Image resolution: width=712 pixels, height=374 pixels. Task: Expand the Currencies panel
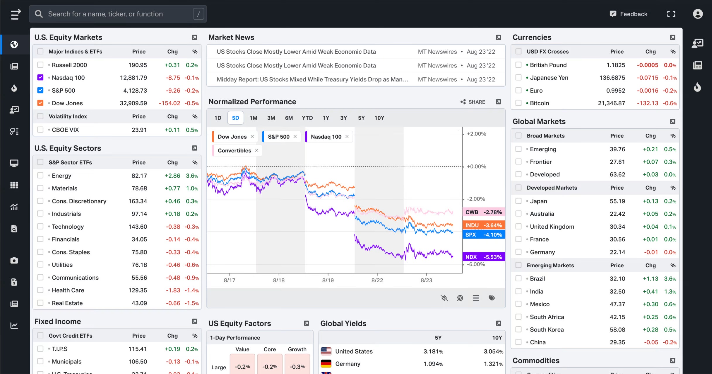[x=672, y=38]
